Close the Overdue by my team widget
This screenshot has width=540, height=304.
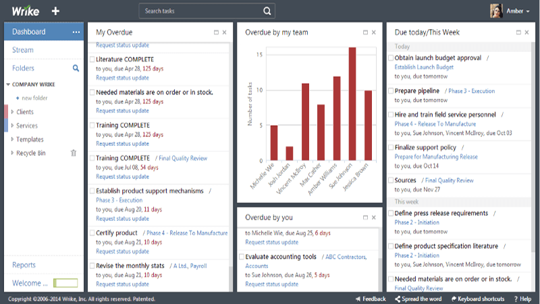coord(374,32)
